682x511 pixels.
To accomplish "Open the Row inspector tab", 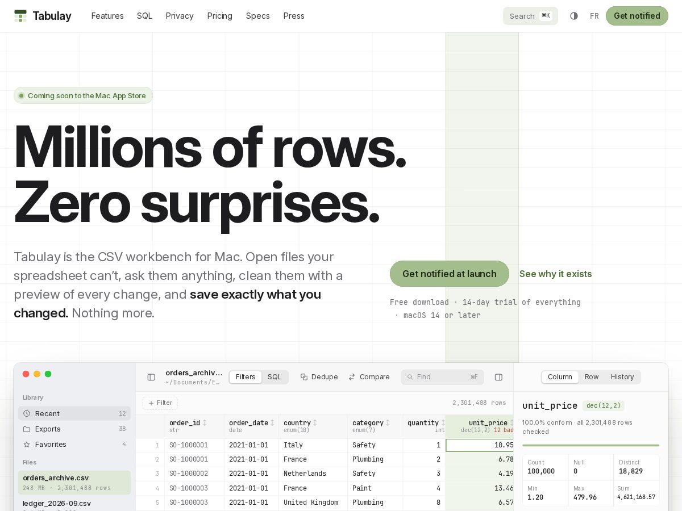I will click(592, 377).
